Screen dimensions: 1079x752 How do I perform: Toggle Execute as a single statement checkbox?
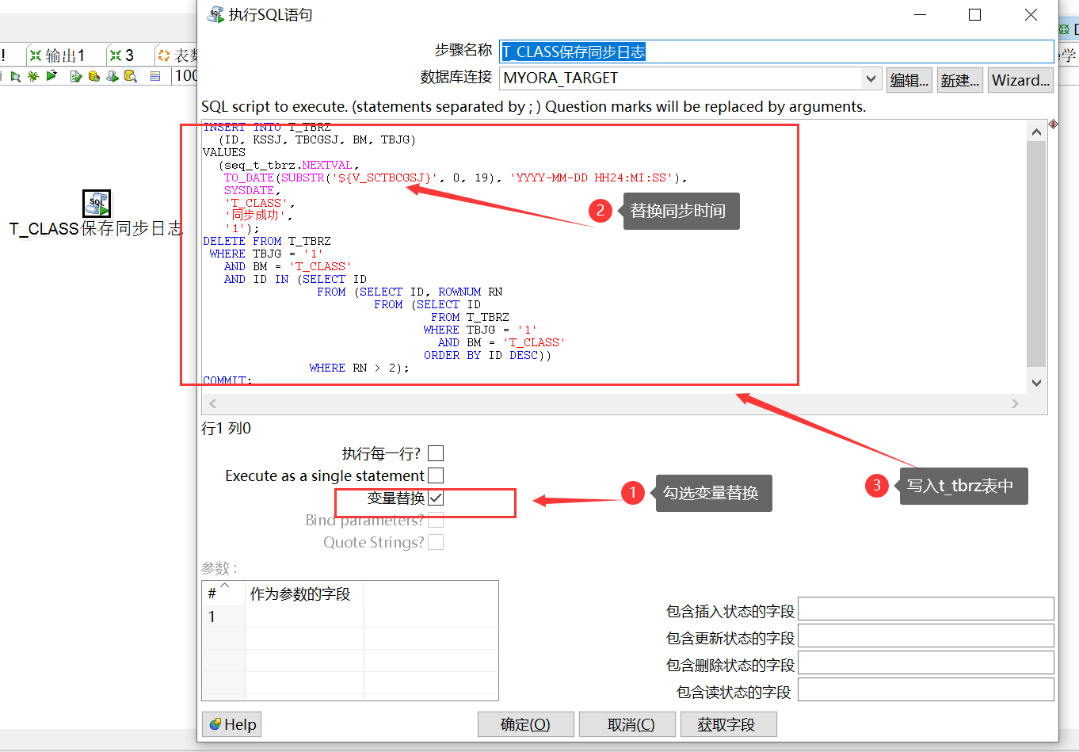[x=436, y=475]
